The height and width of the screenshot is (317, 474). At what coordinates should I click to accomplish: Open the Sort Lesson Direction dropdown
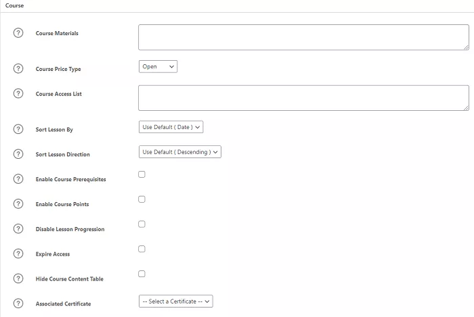[x=179, y=152]
